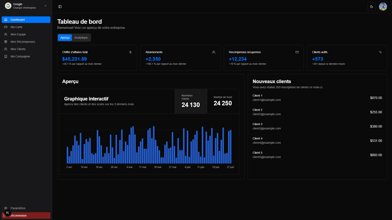Click the Dashboard home icon
Image resolution: width=392 pixels, height=220 pixels.
[x=6, y=20]
